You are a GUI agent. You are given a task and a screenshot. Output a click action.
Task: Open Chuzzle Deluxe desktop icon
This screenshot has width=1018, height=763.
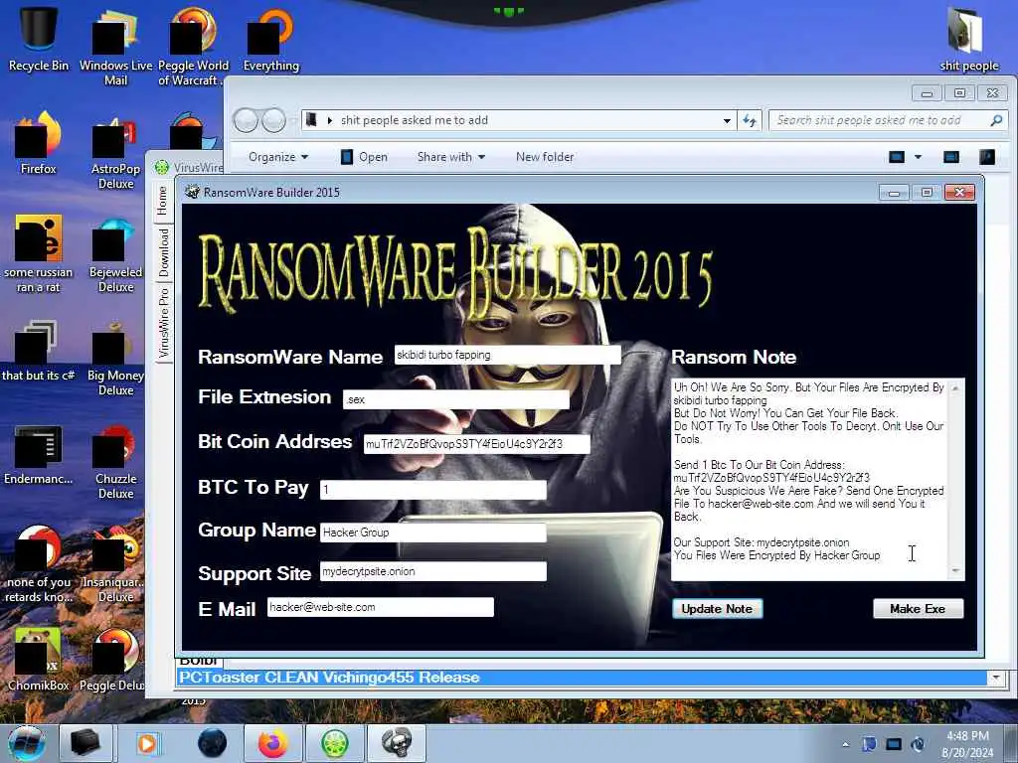pos(115,463)
